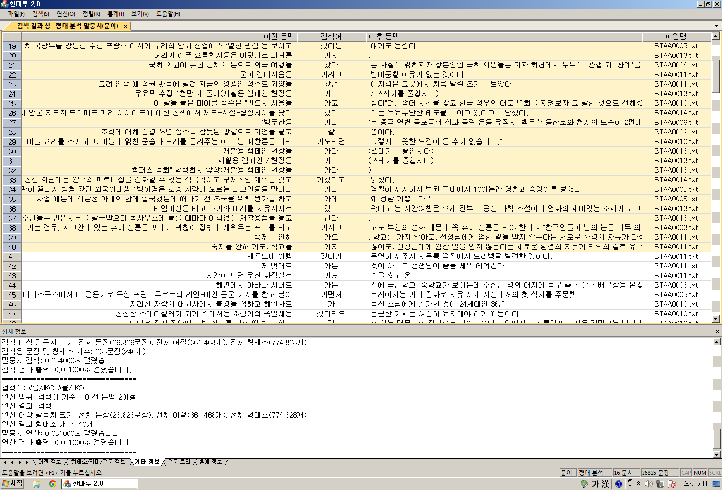Open the 통계(T) menu
The height and width of the screenshot is (490, 722).
point(115,14)
